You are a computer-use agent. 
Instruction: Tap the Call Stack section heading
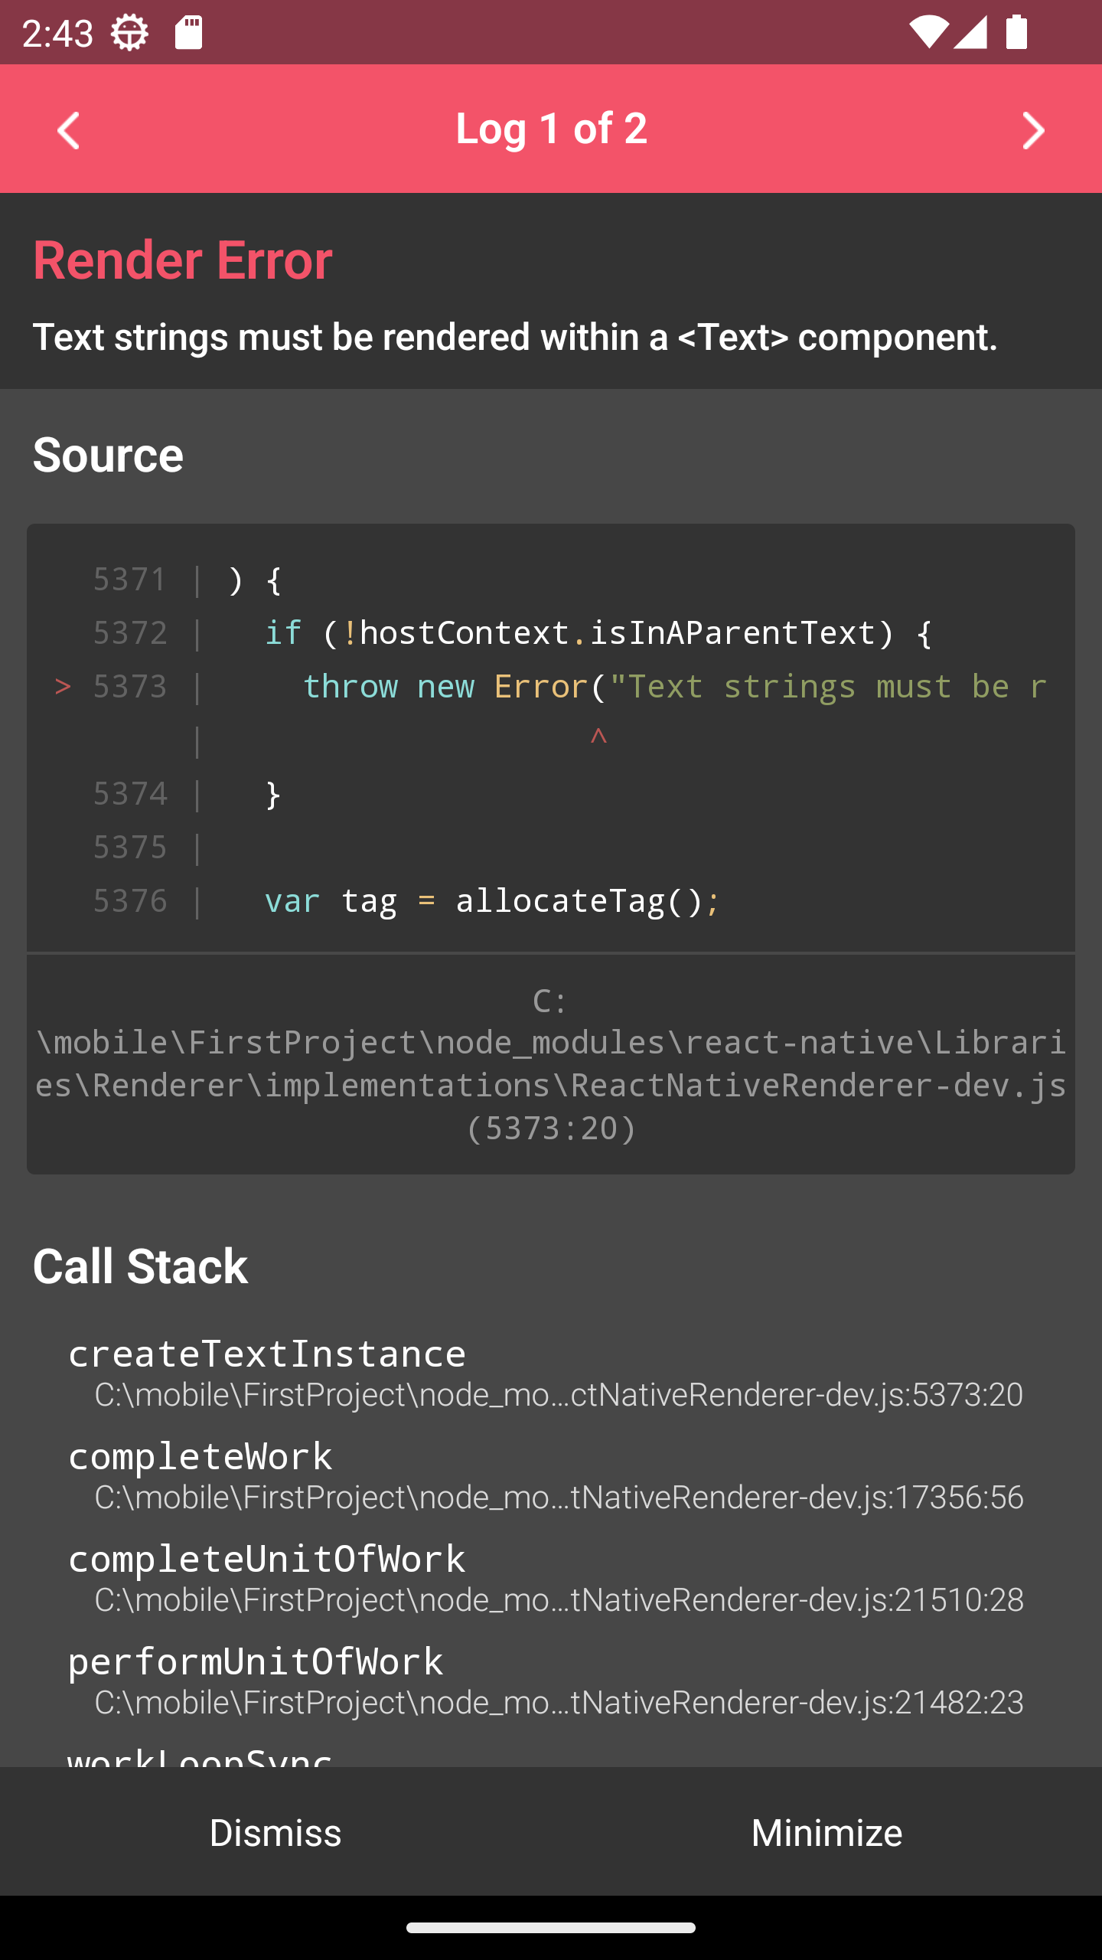tap(140, 1266)
